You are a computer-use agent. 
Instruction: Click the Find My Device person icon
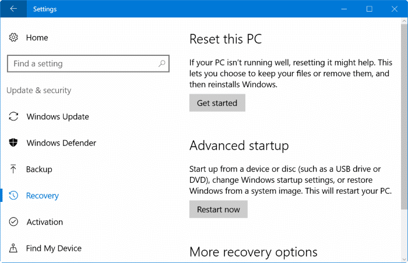coord(13,248)
